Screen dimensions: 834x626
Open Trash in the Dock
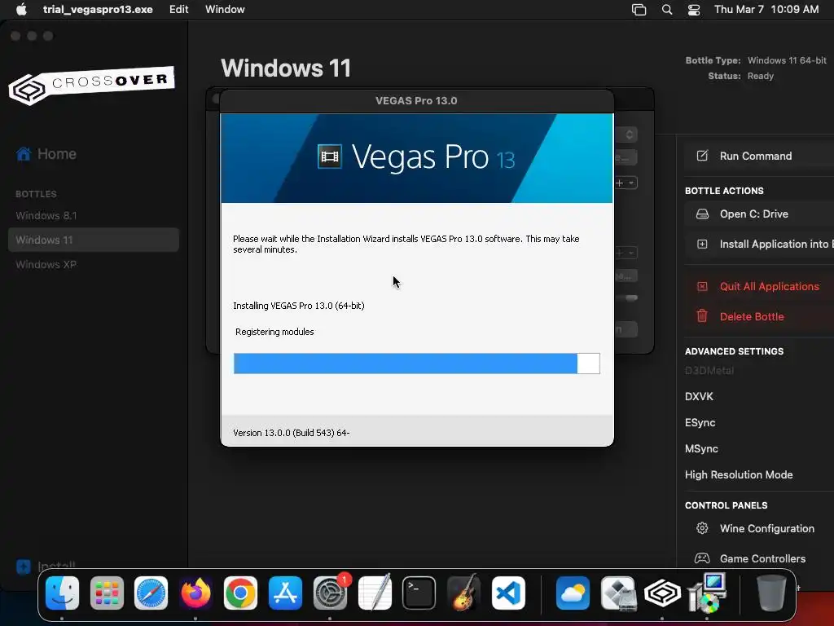pyautogui.click(x=771, y=593)
